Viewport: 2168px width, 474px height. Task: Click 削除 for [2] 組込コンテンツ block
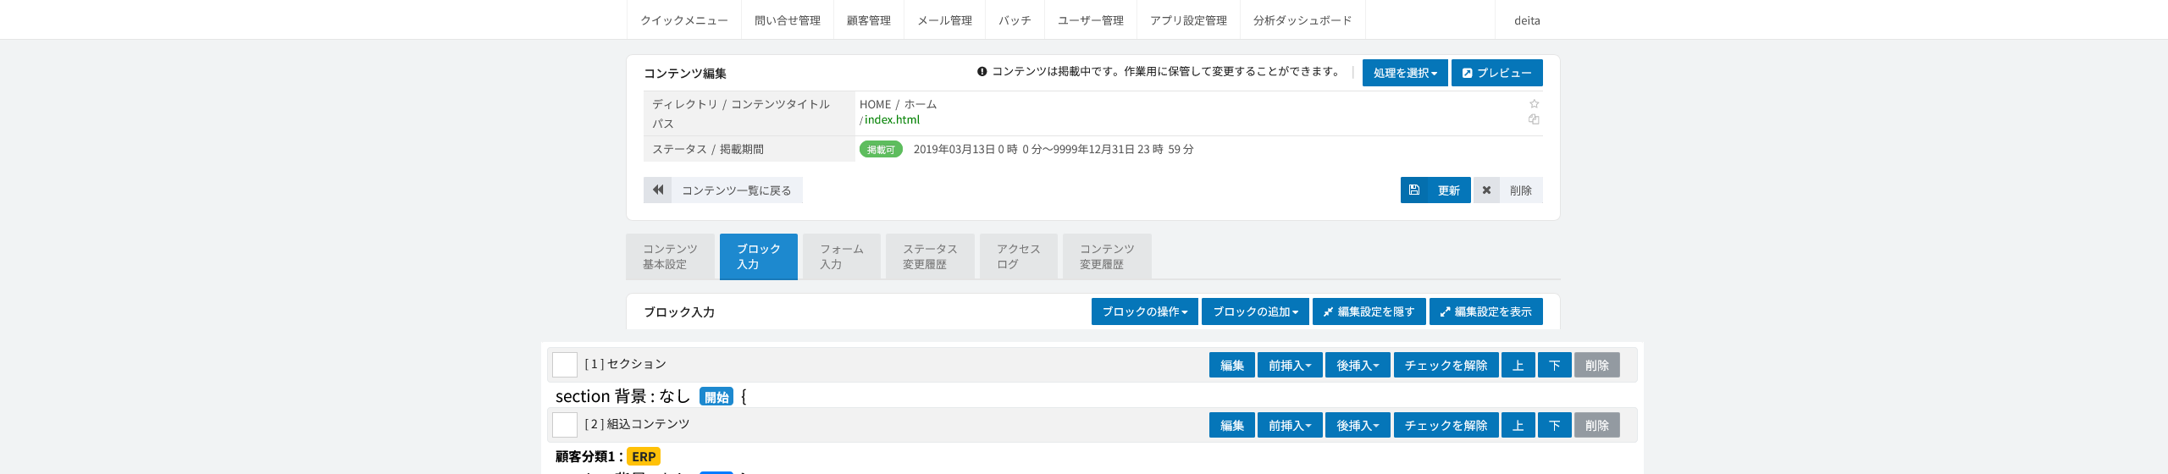pyautogui.click(x=1597, y=425)
